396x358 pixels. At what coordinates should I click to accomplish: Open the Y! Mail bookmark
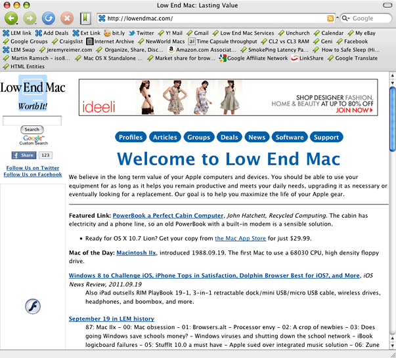[170, 33]
